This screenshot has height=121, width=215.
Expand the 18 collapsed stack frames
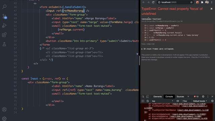[158, 49]
